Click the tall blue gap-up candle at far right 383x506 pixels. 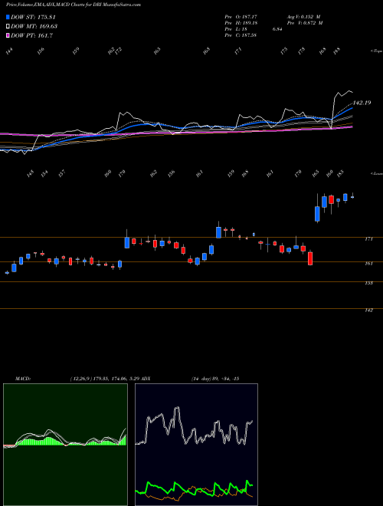(317, 214)
